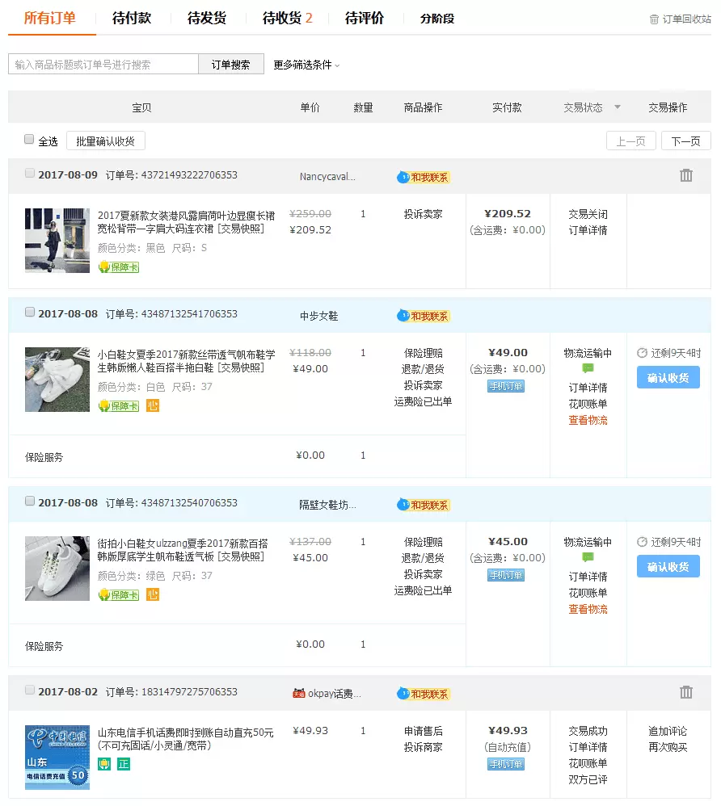
Task: Click 查看物流 for the 隔壁女鞋坊 order
Action: click(588, 609)
